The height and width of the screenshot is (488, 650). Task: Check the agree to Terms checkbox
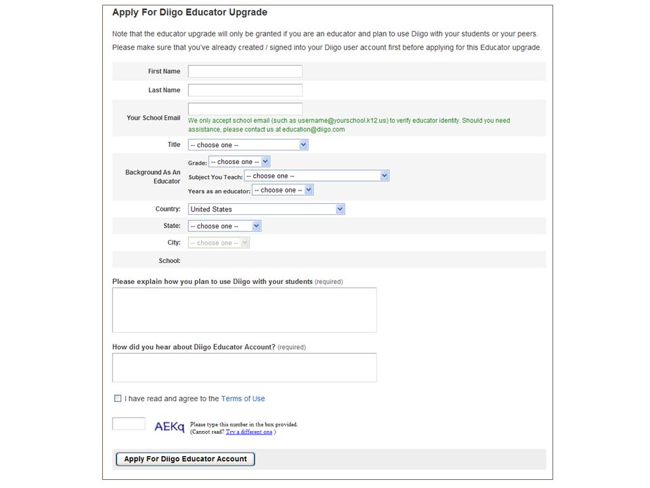pyautogui.click(x=118, y=399)
